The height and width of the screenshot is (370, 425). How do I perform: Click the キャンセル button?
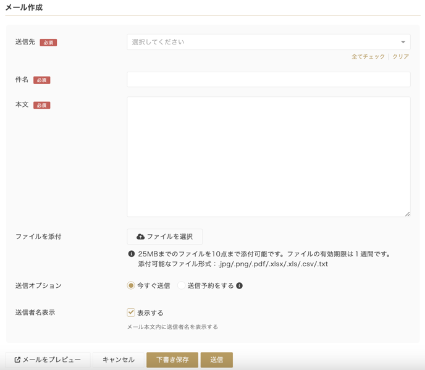click(x=118, y=359)
